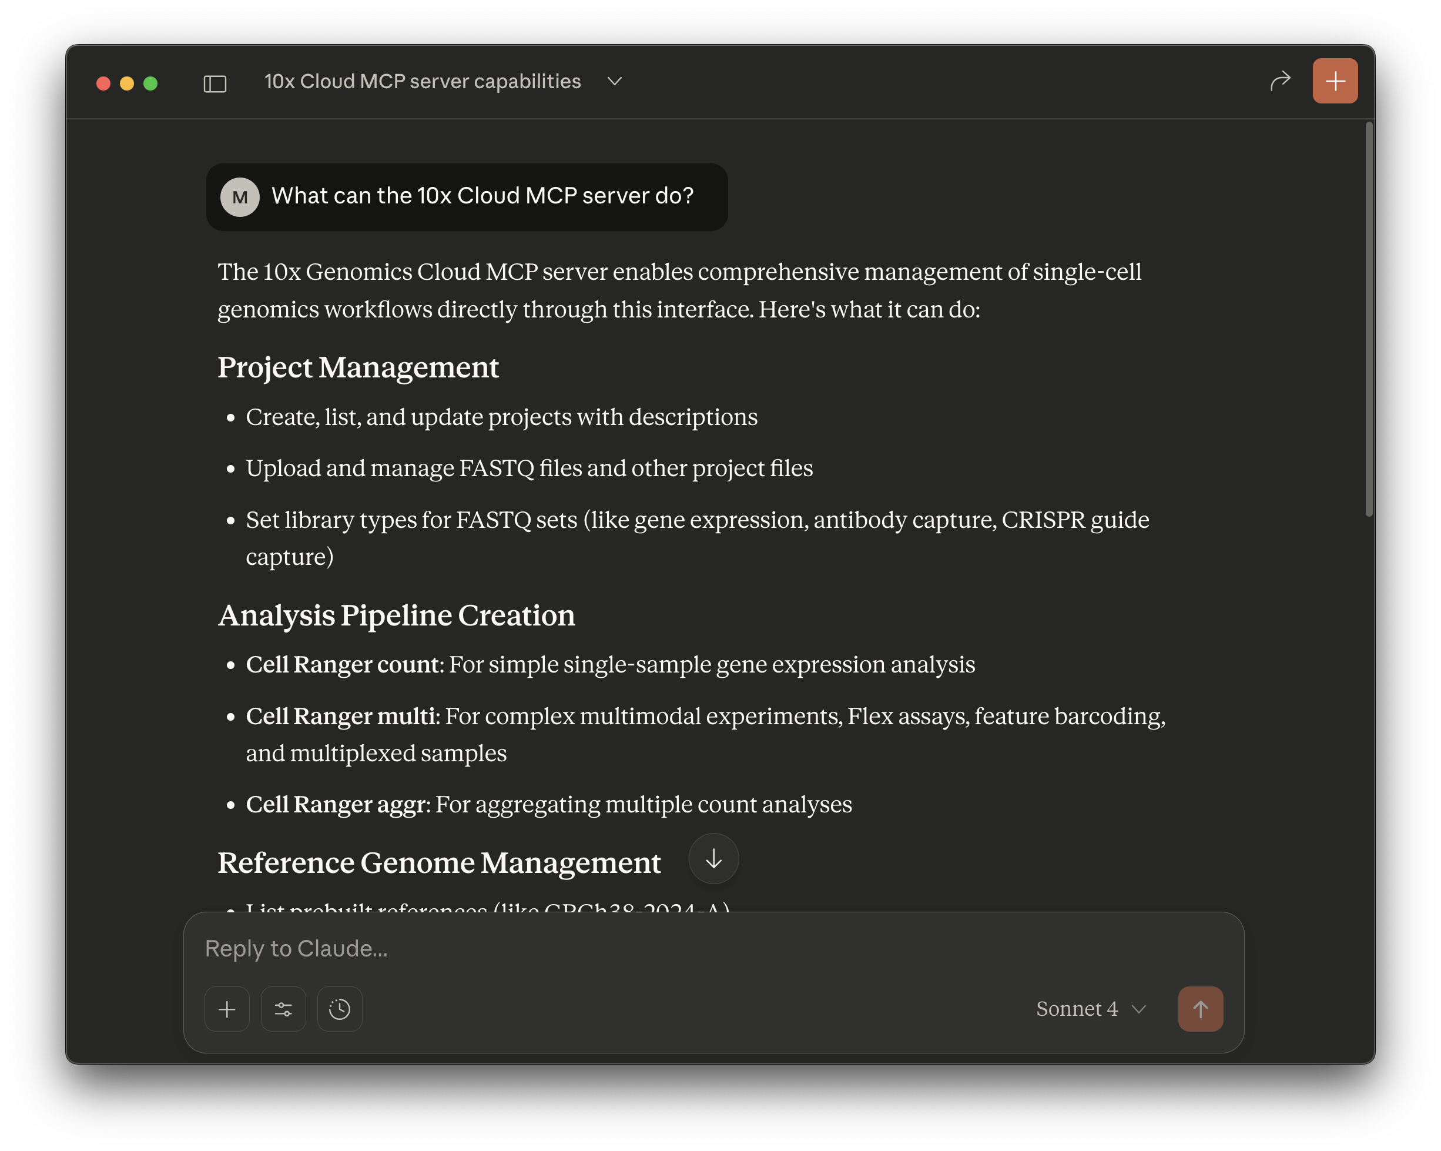Click the conversation vertical scrollbar
This screenshot has width=1441, height=1151.
[x=1369, y=320]
